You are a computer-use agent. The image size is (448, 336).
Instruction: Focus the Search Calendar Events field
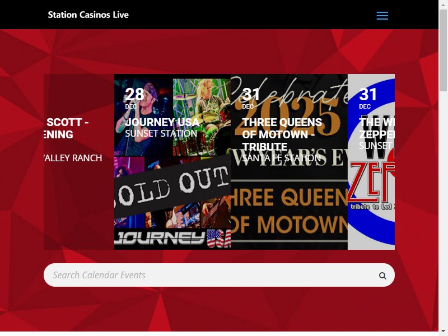click(219, 275)
